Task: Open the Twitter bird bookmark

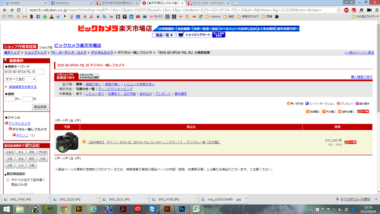Action: pos(58,17)
